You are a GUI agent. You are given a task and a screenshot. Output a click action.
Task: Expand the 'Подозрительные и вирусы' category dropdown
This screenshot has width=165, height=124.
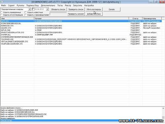click(x=29, y=9)
